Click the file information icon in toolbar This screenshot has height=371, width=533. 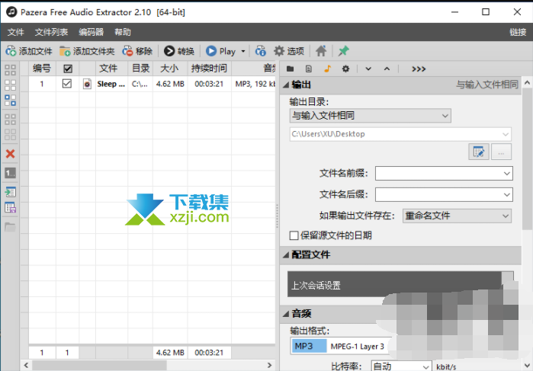point(261,51)
